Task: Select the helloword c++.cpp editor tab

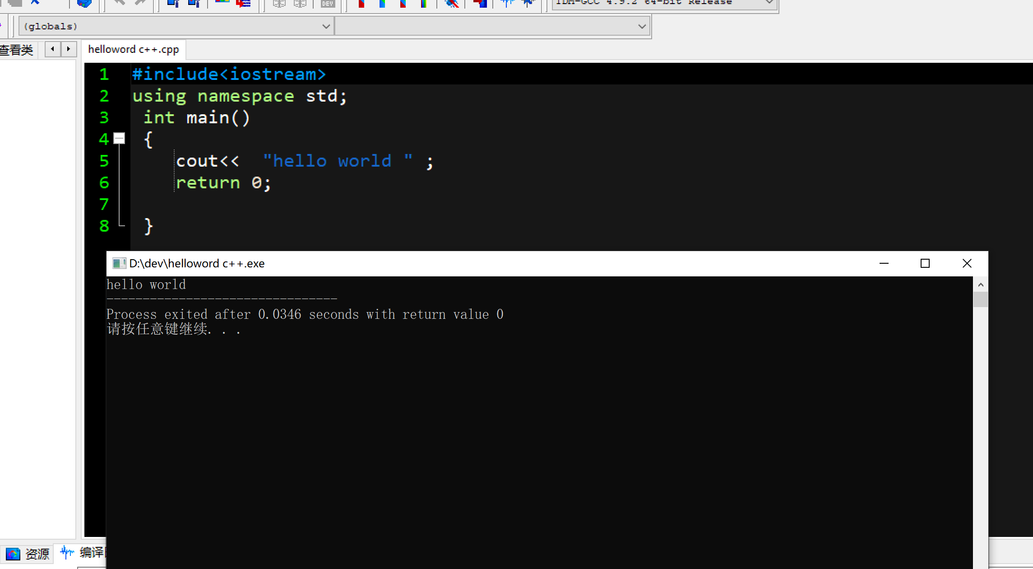Action: 134,49
